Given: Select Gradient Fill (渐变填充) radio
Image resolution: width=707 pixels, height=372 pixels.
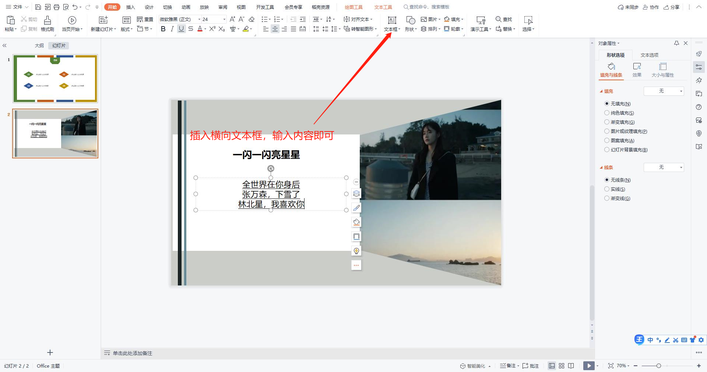Looking at the screenshot, I should click(607, 122).
